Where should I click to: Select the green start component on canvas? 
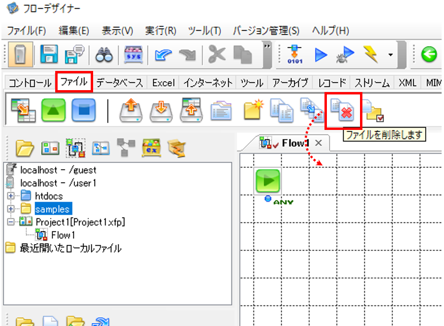267,181
